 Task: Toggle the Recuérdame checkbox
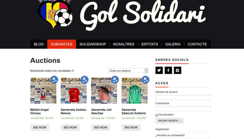157,115
